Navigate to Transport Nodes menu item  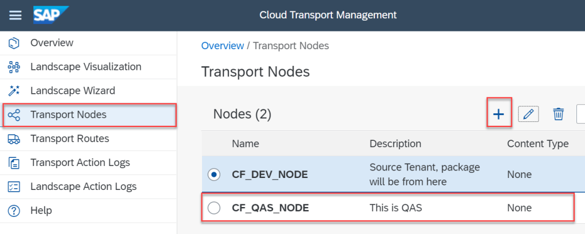[68, 115]
